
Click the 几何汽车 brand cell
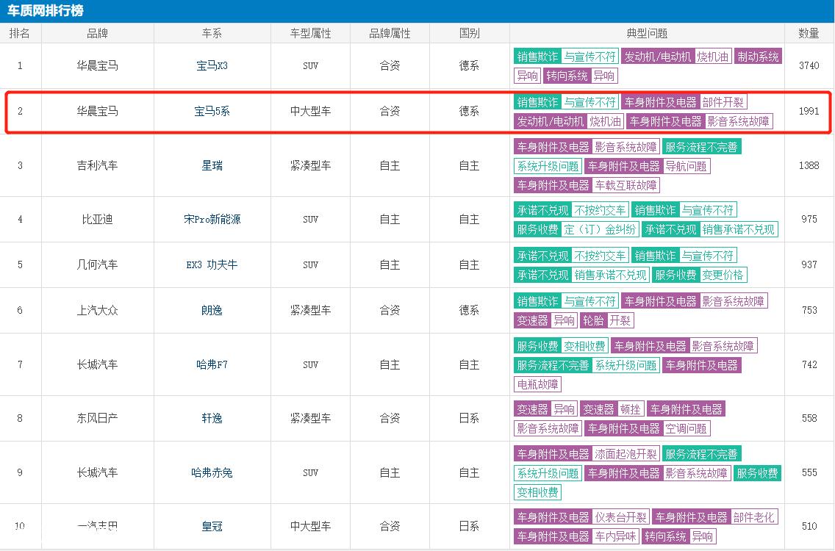(98, 264)
